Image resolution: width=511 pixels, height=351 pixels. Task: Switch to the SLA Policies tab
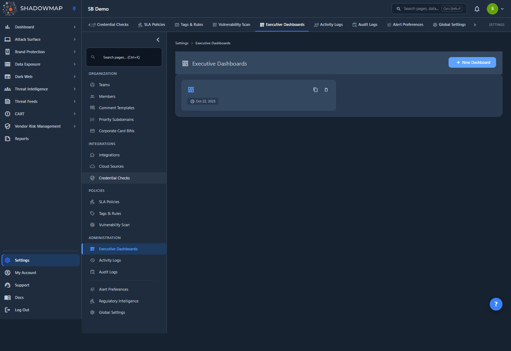152,24
